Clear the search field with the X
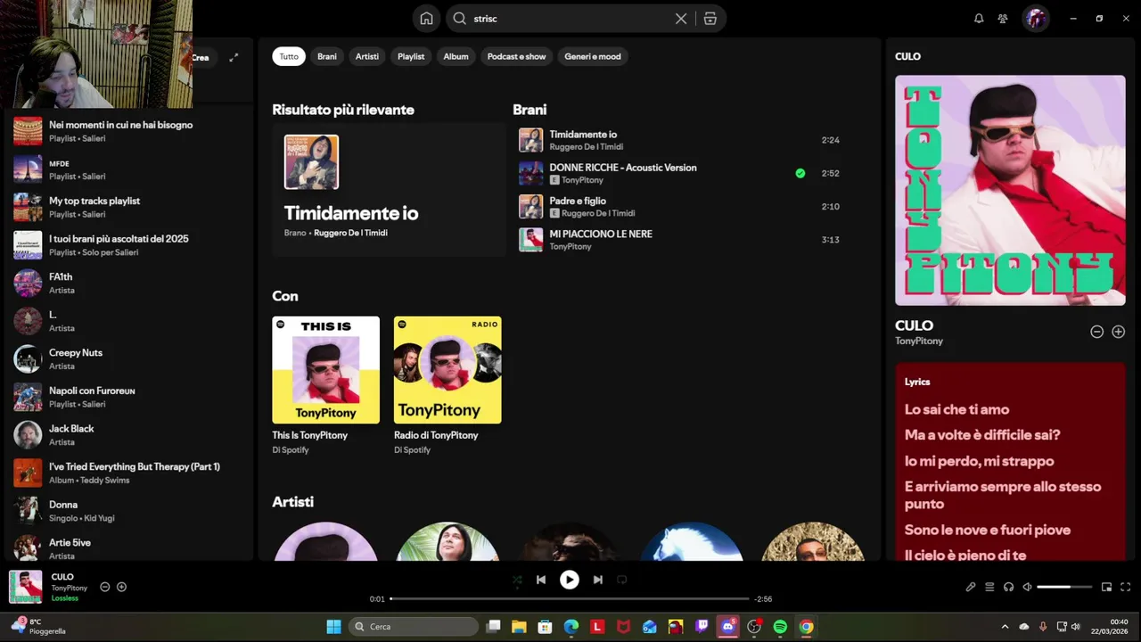 pyautogui.click(x=681, y=18)
